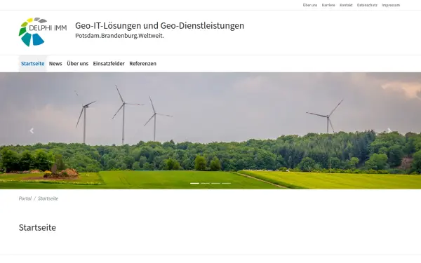421x263 pixels.
Task: Open the Einsatzfelder menu item
Action: click(109, 64)
